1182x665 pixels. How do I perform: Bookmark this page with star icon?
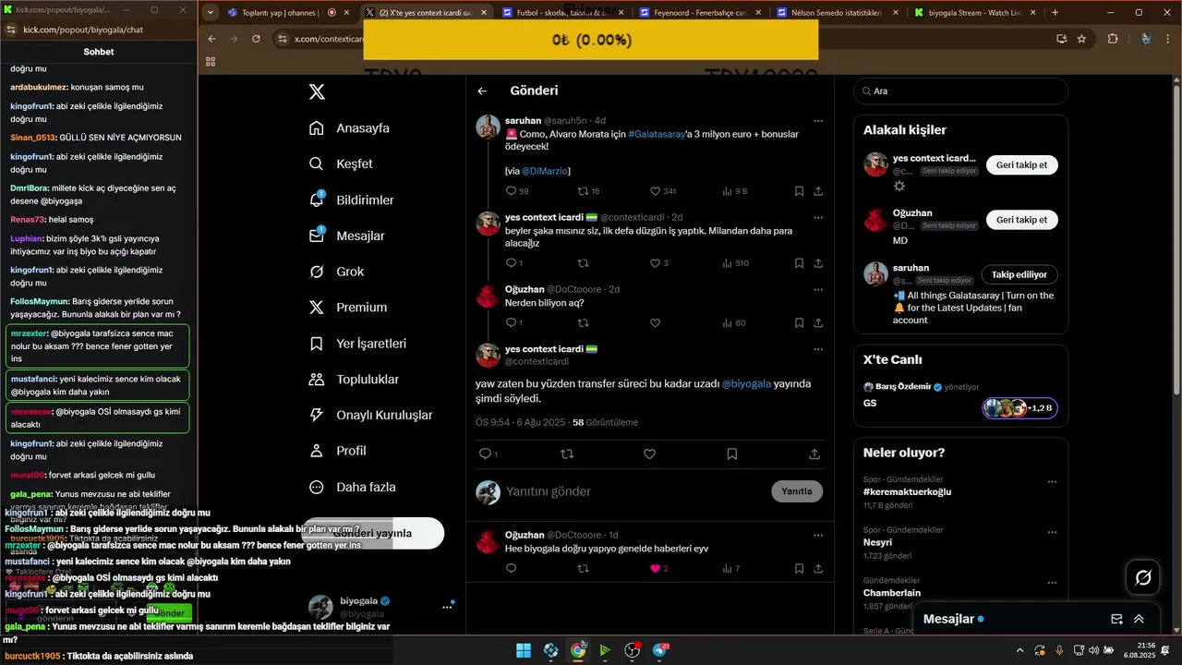(1081, 39)
